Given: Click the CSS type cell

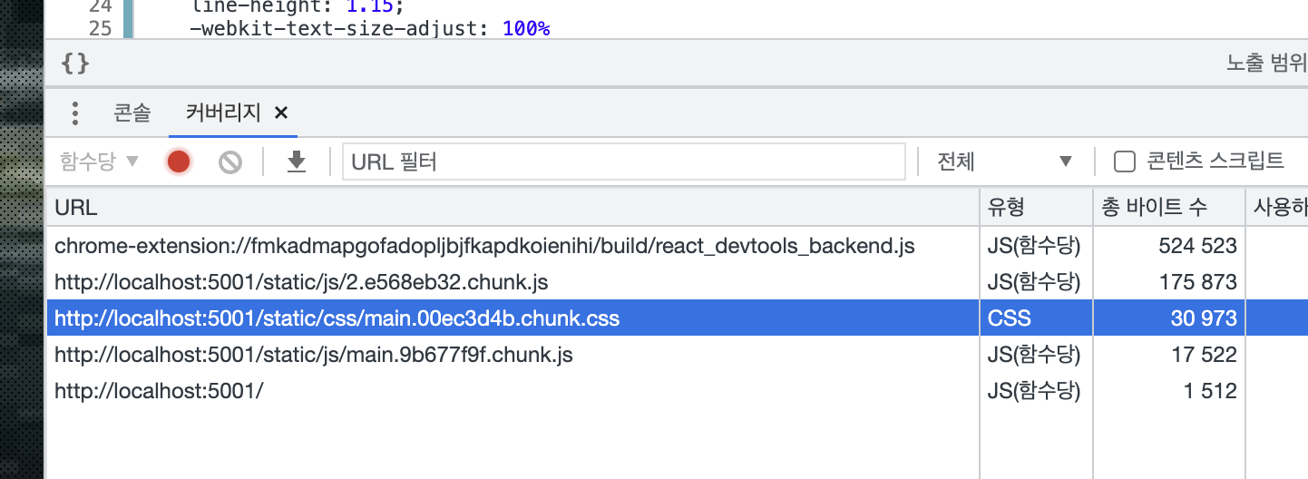Looking at the screenshot, I should pos(1037,318).
